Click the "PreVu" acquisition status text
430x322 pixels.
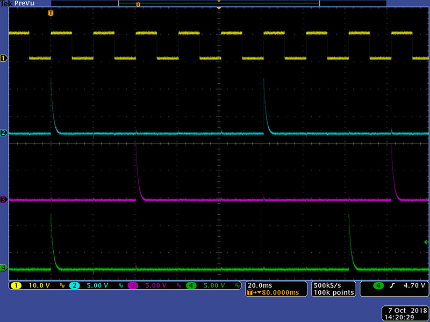tap(24, 3)
